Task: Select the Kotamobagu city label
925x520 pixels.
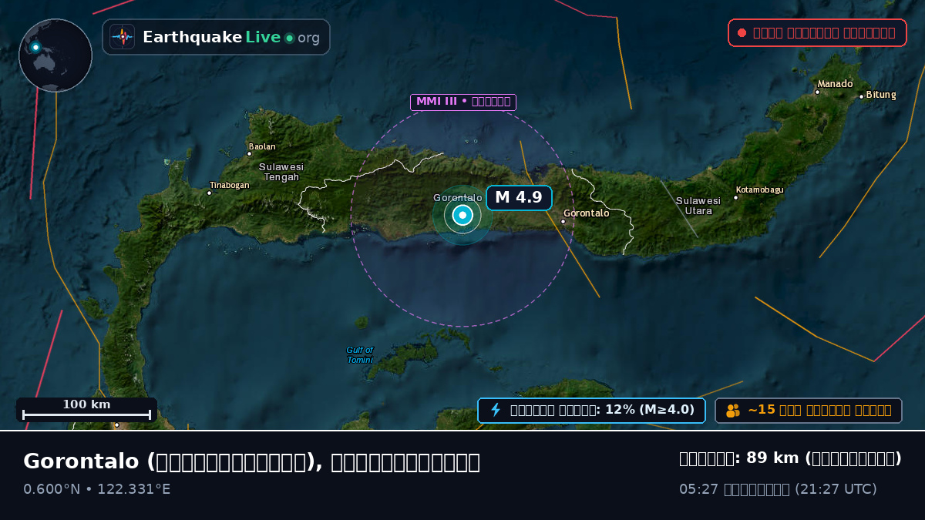Action: click(759, 190)
